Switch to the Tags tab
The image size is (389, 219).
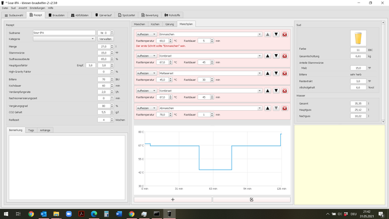(x=31, y=130)
